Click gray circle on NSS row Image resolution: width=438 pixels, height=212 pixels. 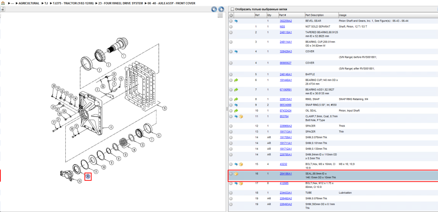pos(231,27)
